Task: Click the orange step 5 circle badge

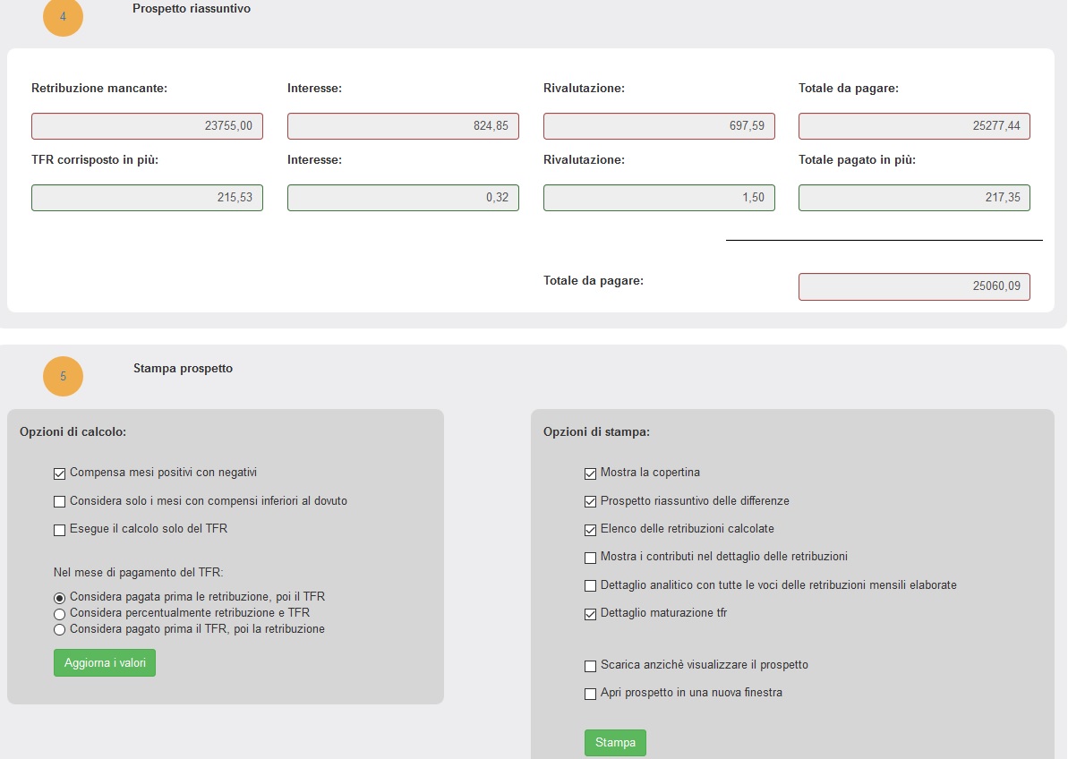Action: click(63, 376)
